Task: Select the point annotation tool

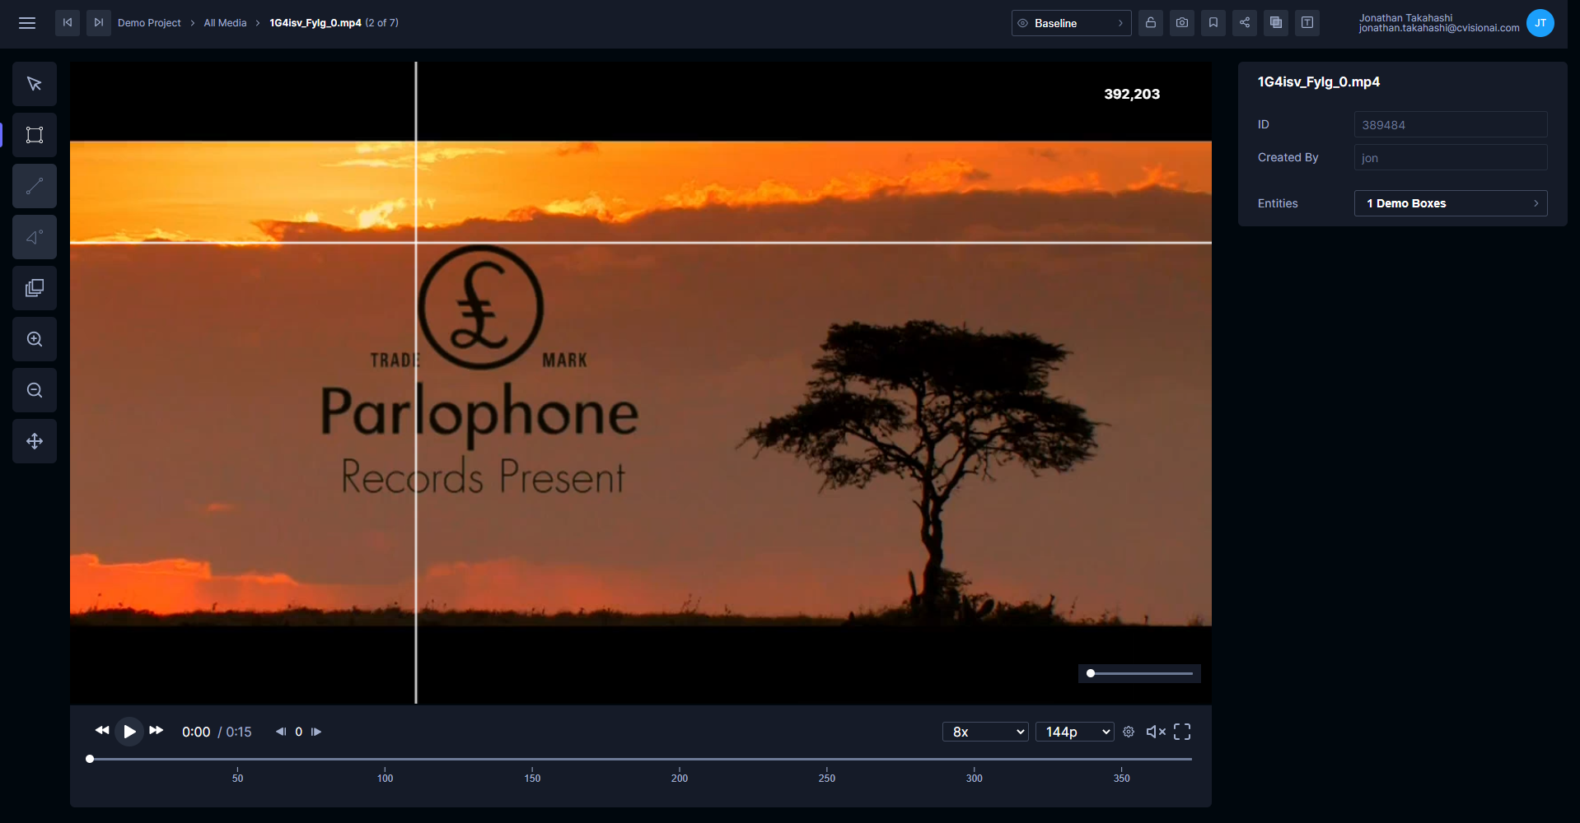Action: pyautogui.click(x=35, y=237)
